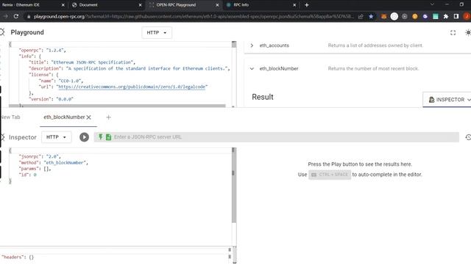Open the MetaMask fox extension
The height and width of the screenshot is (264, 471).
tap(384, 16)
